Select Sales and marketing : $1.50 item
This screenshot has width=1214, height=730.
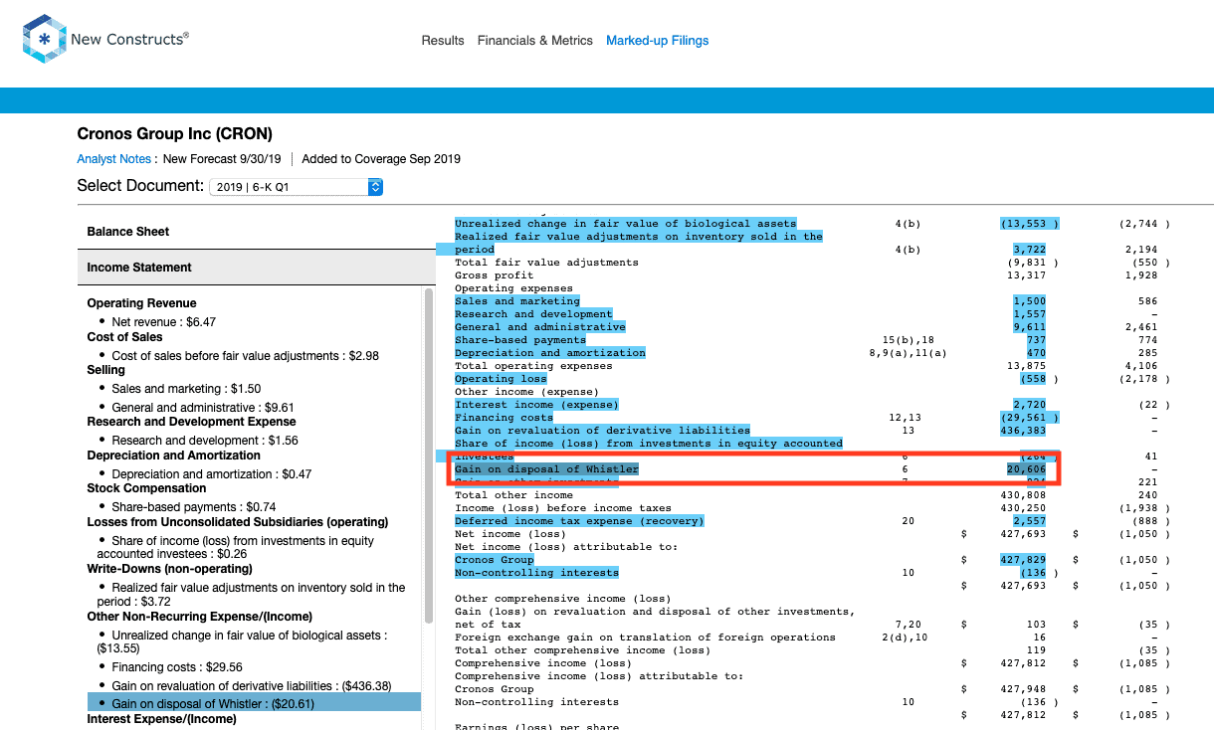click(184, 389)
